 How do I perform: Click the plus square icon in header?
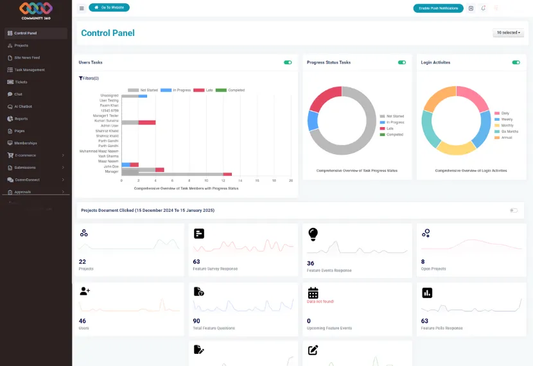point(471,8)
